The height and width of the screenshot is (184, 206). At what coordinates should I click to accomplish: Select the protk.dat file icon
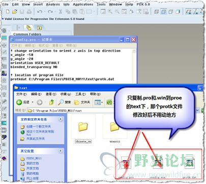tap(190, 163)
